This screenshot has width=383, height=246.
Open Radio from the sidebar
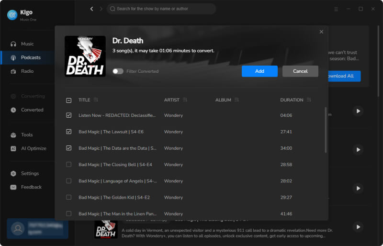pyautogui.click(x=27, y=71)
